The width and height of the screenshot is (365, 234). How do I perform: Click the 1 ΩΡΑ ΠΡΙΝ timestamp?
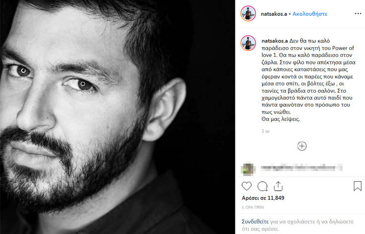click(x=253, y=207)
